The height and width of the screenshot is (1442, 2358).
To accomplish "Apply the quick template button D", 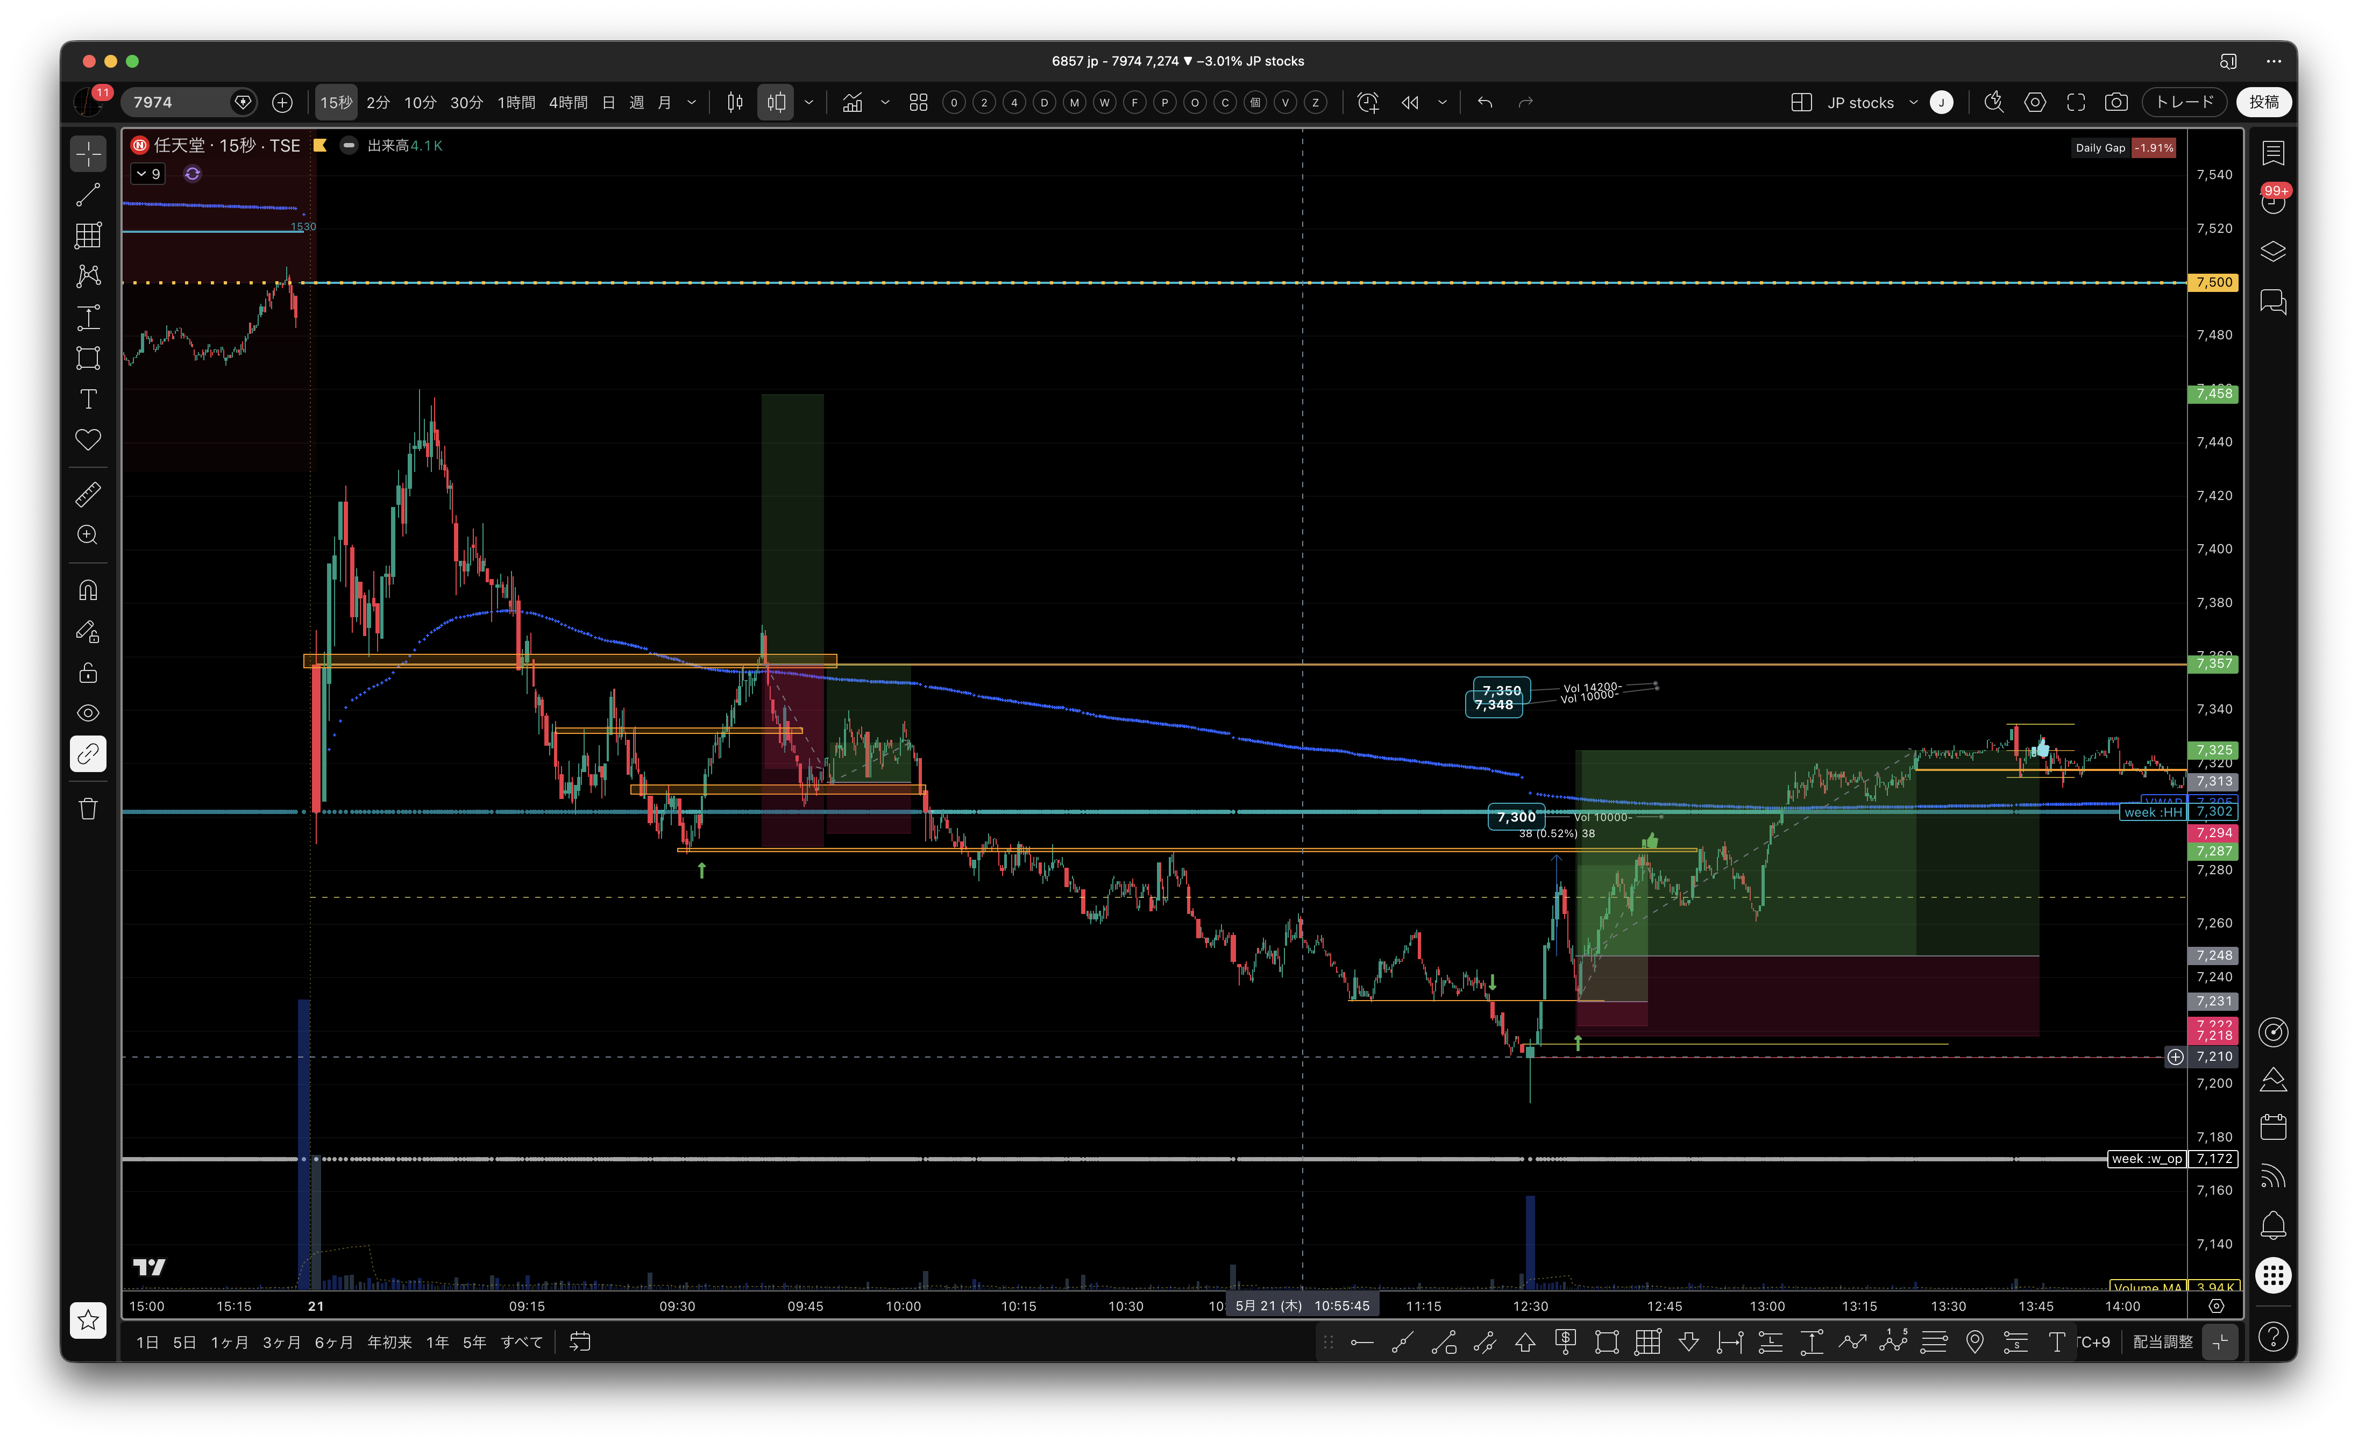I will tap(1044, 102).
